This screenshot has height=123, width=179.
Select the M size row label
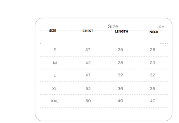point(55,63)
